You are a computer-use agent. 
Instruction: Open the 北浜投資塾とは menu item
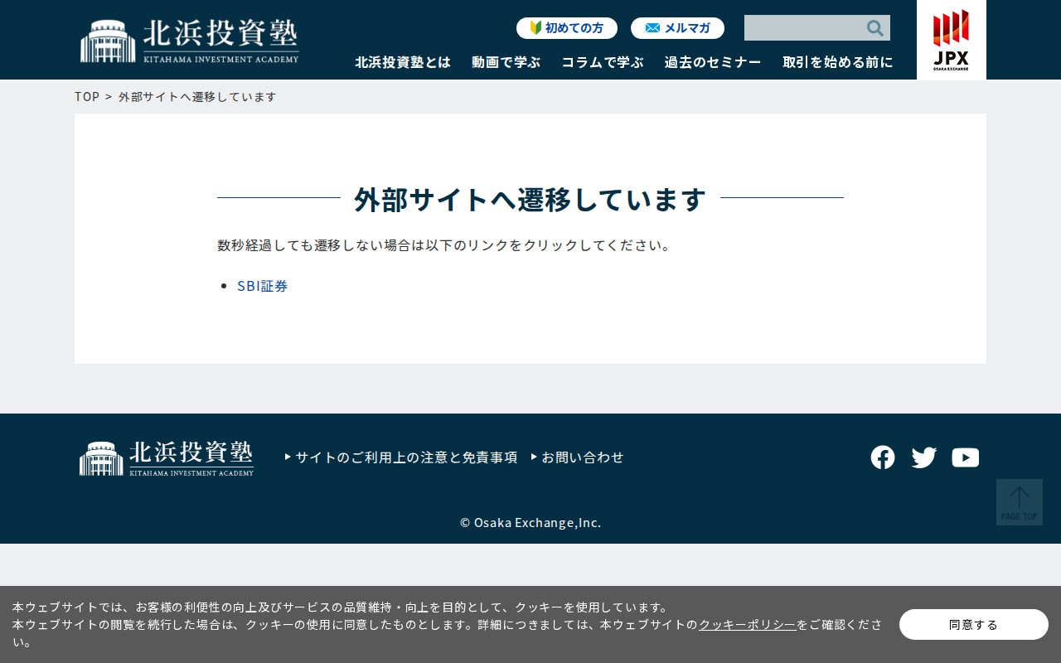[403, 62]
